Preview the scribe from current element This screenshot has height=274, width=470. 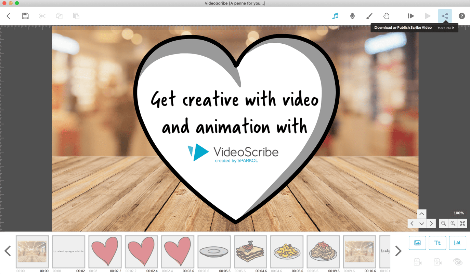(x=410, y=16)
